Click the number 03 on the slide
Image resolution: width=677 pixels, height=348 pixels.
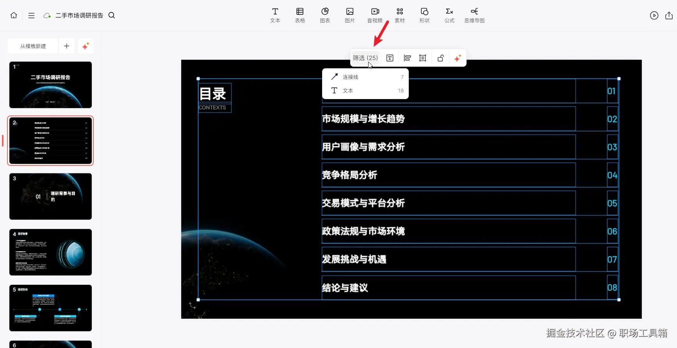pos(612,147)
